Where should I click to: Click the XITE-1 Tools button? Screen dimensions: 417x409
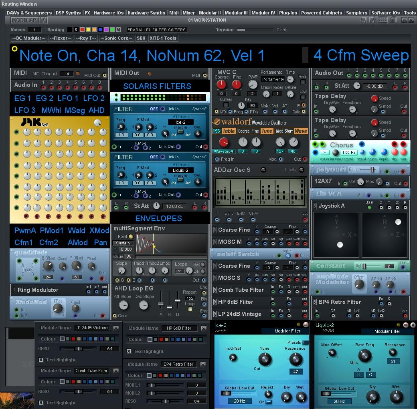(163, 38)
